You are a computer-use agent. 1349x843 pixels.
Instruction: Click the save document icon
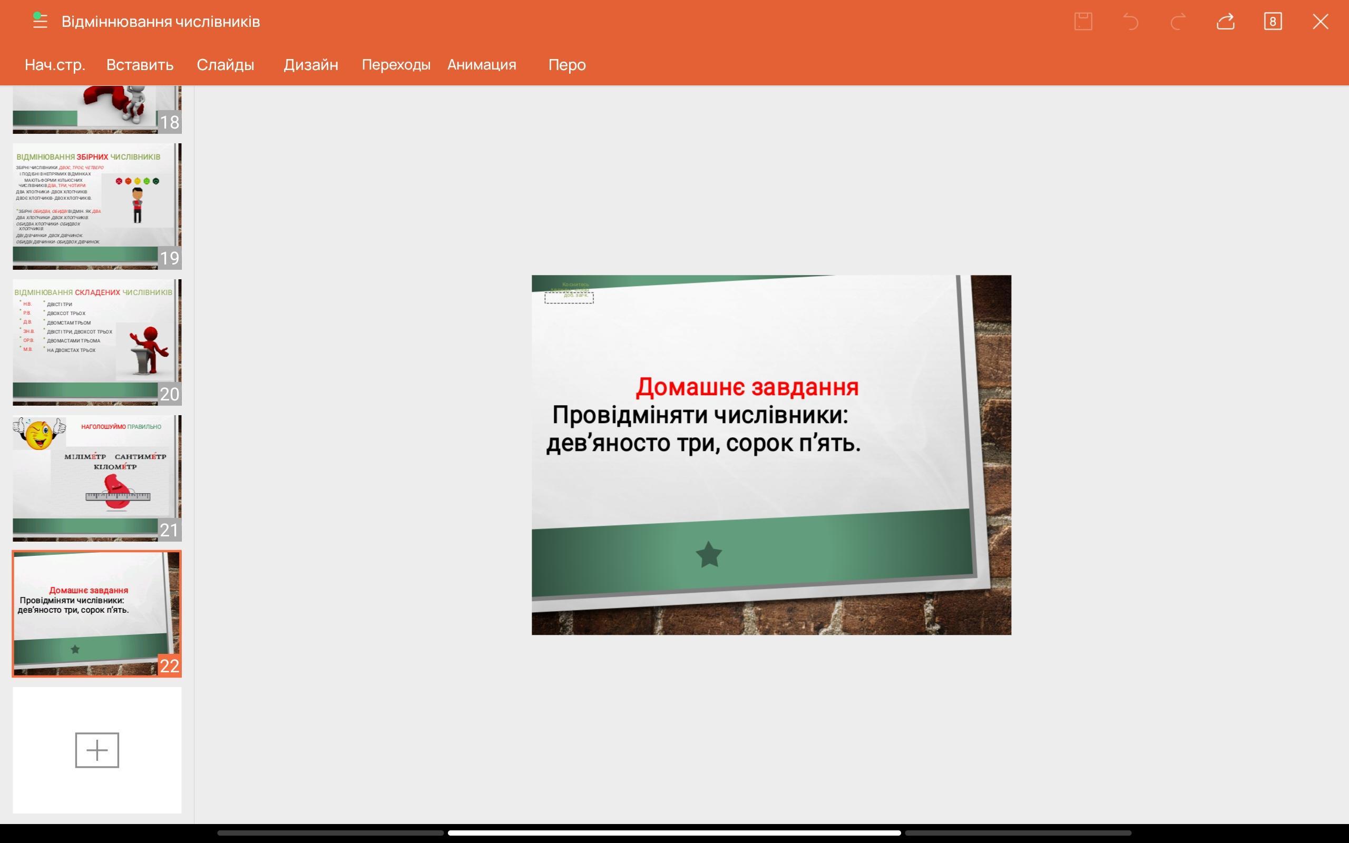(1082, 22)
